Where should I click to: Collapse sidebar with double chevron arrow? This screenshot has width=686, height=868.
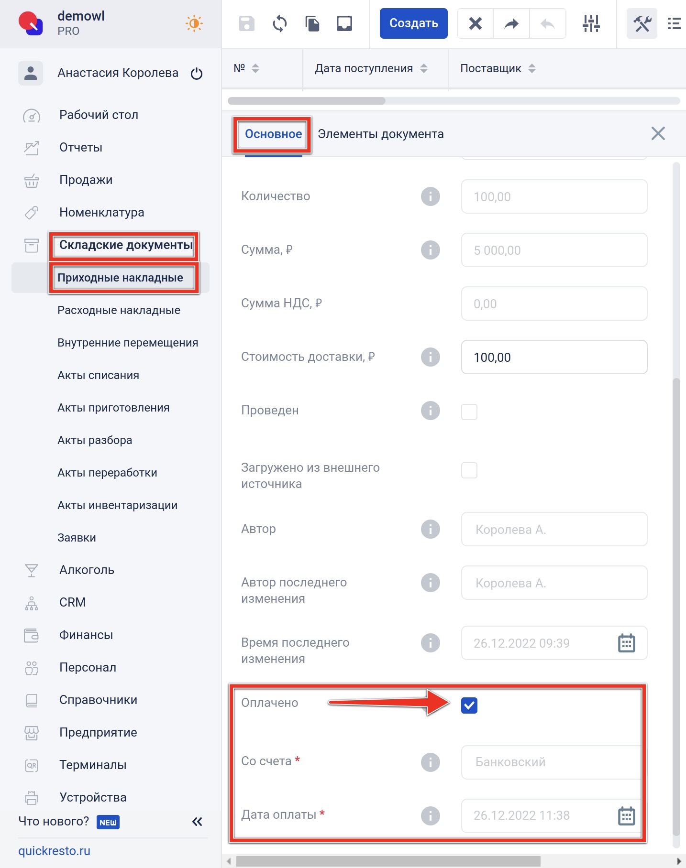tap(197, 822)
